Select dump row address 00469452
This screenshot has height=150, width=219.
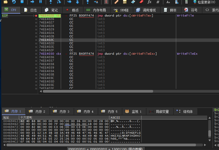(x=11, y=121)
